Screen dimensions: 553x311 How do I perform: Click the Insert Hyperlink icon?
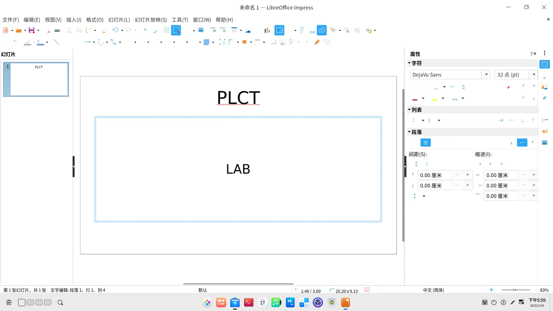point(313,31)
